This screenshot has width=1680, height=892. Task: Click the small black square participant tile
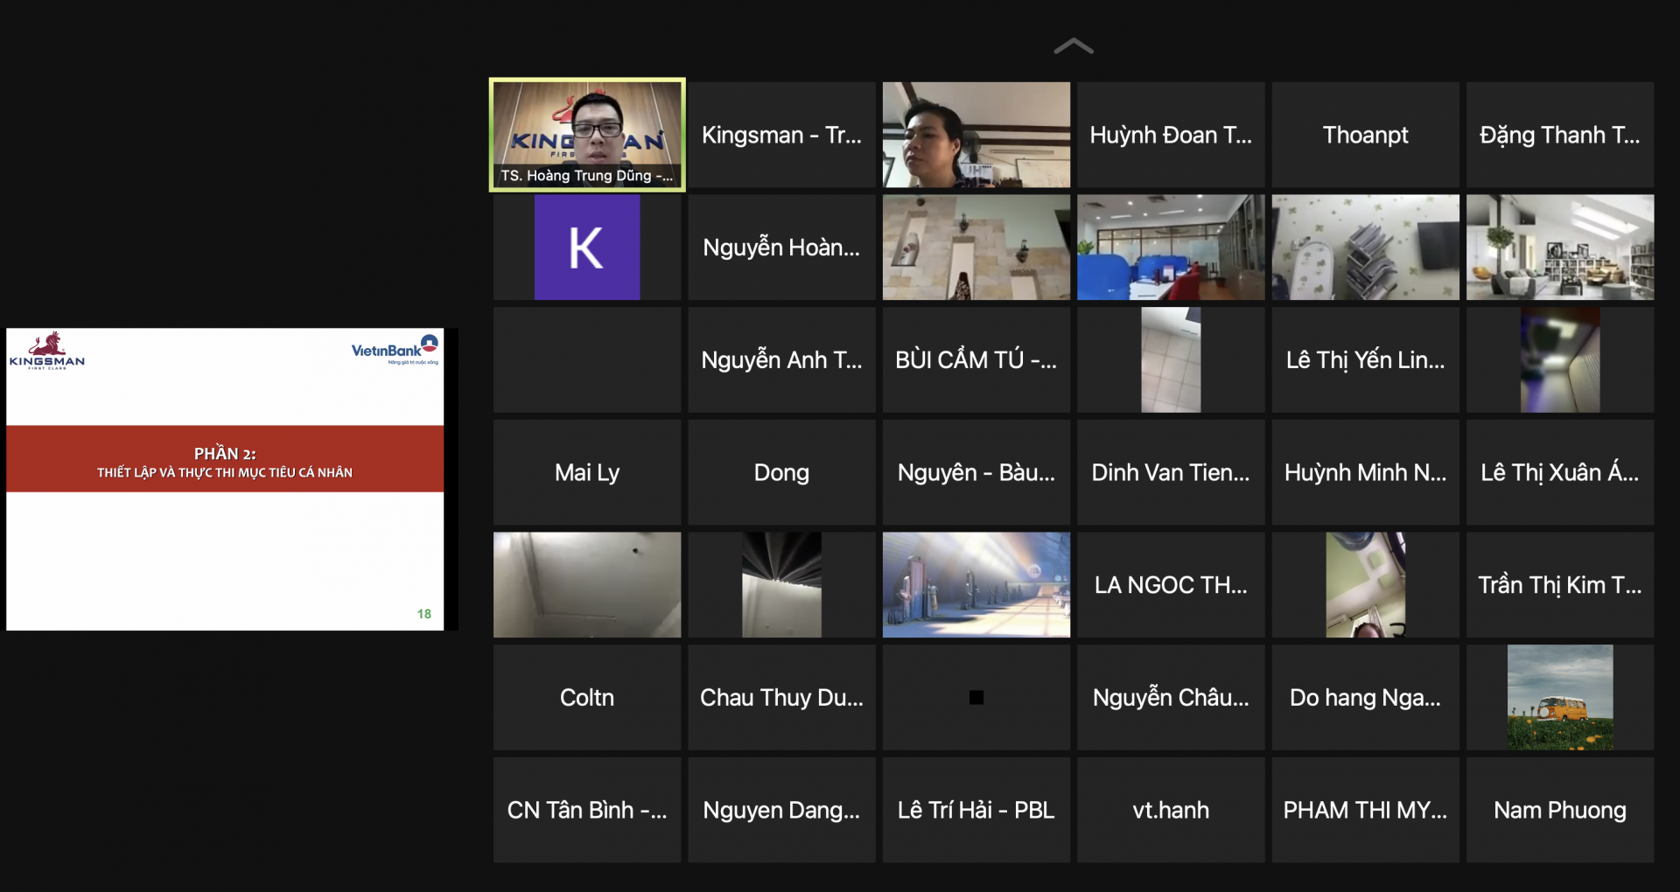[976, 697]
